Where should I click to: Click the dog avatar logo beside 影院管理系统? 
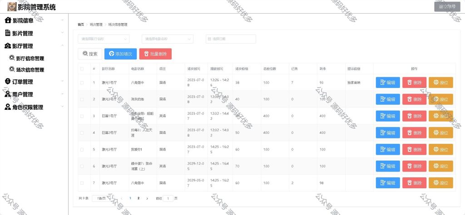(12, 6)
